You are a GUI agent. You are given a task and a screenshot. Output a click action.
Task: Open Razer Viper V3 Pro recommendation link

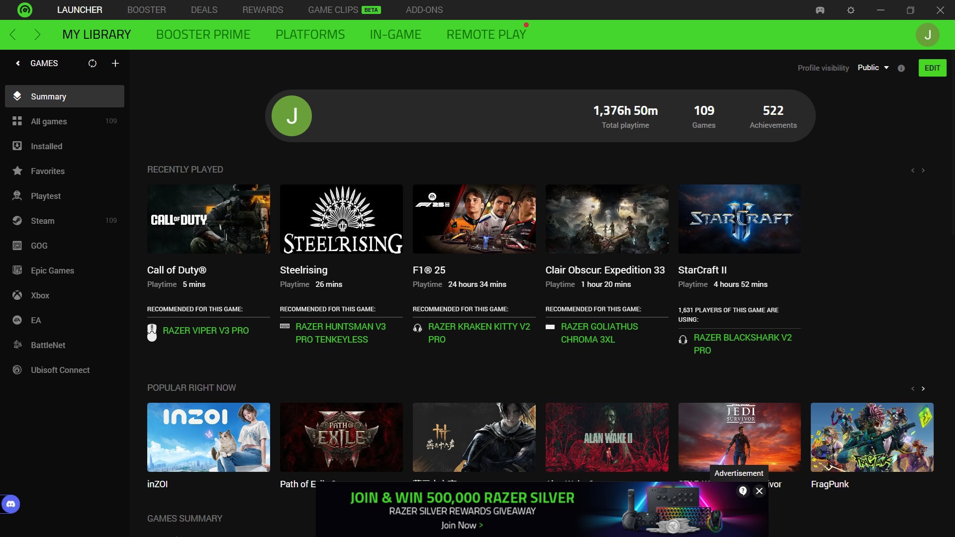[x=205, y=331]
